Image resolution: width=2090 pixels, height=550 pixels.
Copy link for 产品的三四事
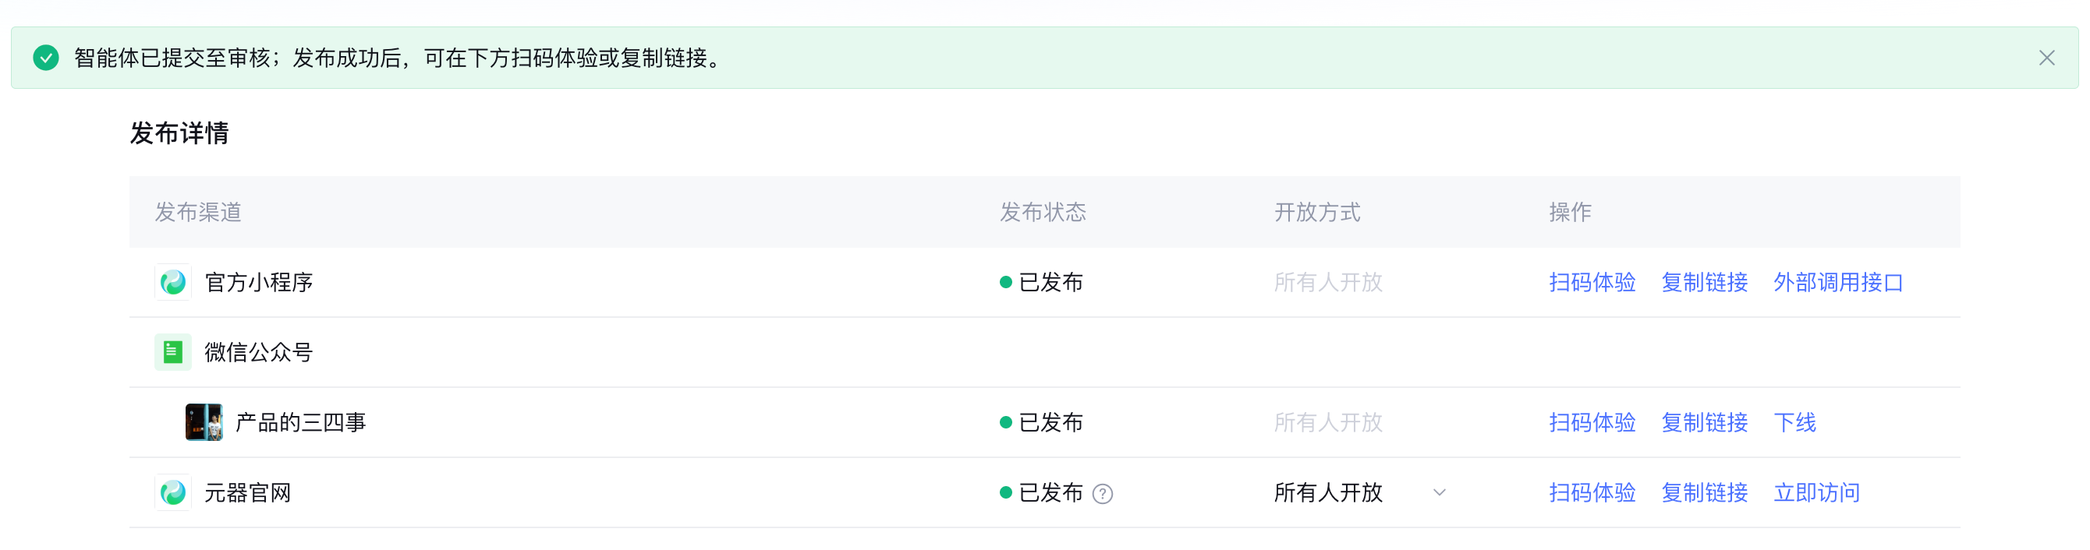pyautogui.click(x=1704, y=422)
